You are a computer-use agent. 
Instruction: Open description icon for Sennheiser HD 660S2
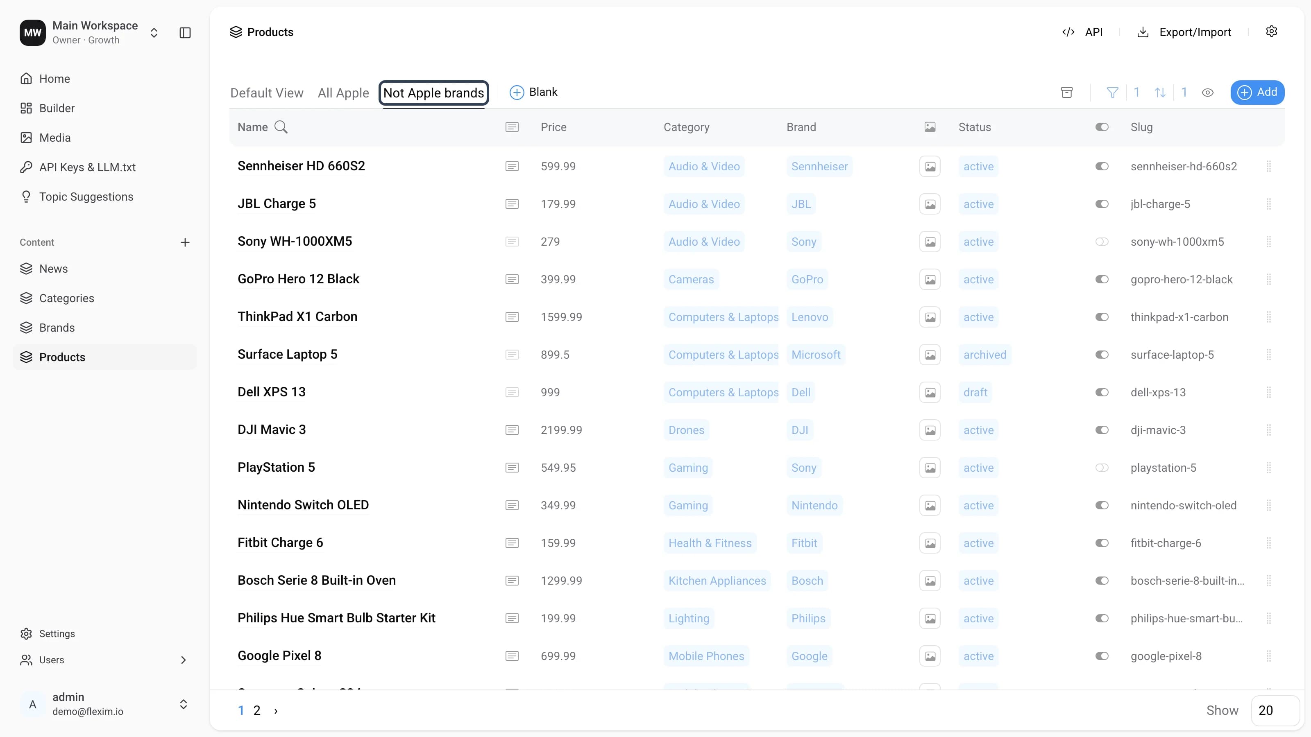coord(512,166)
